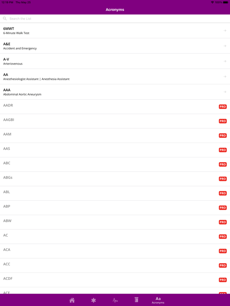The height and width of the screenshot is (306, 230).
Task: Open the 6MWT entry arrow
Action: click(225, 31)
